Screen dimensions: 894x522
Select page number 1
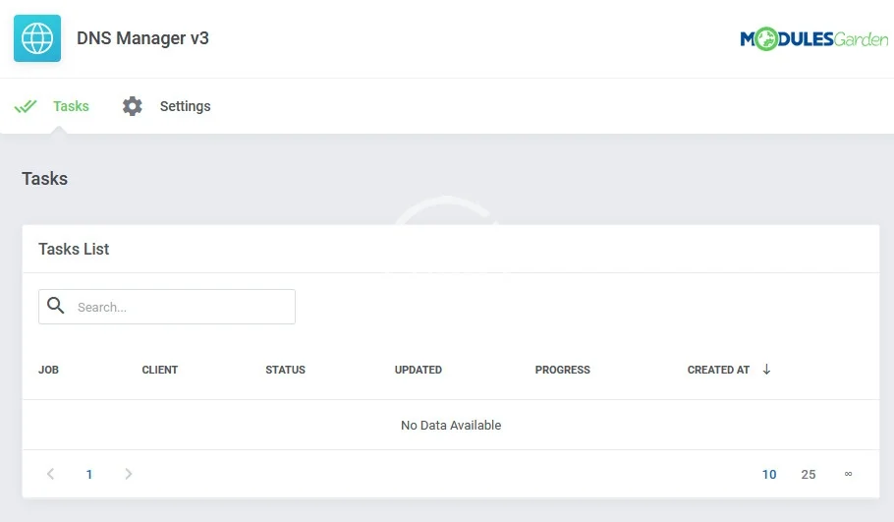coord(89,474)
